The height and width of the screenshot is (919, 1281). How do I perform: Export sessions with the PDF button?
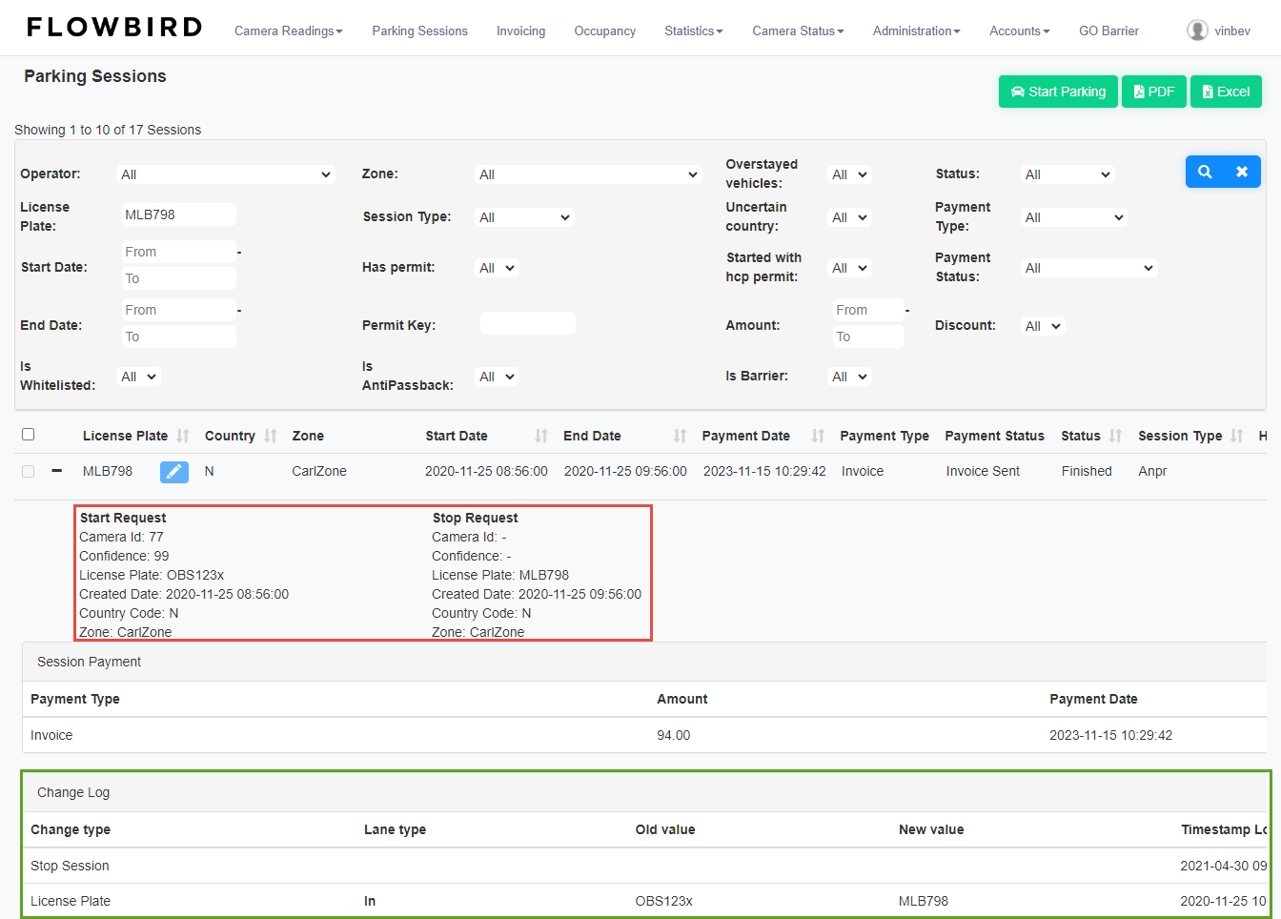[1154, 92]
